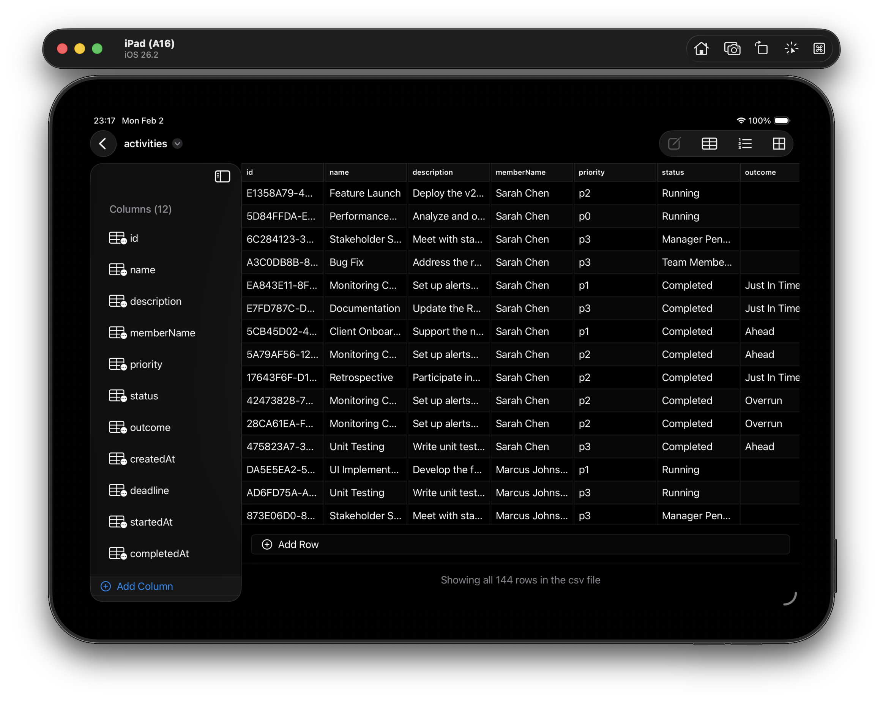This screenshot has width=883, height=706.
Task: Open the edit pencil icon
Action: (x=674, y=144)
